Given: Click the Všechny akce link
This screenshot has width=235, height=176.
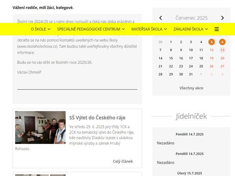Looking at the screenshot, I should [191, 88].
